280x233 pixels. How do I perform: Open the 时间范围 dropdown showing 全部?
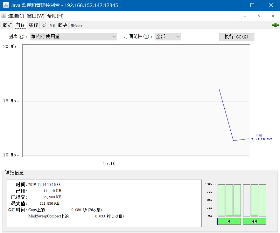(168, 36)
